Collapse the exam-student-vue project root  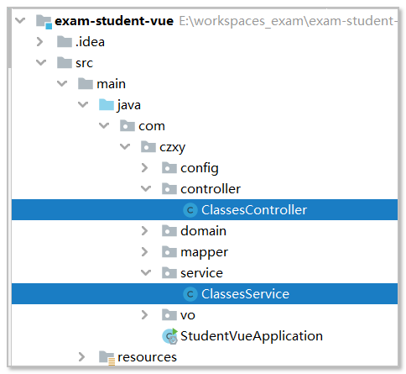pyautogui.click(x=20, y=21)
